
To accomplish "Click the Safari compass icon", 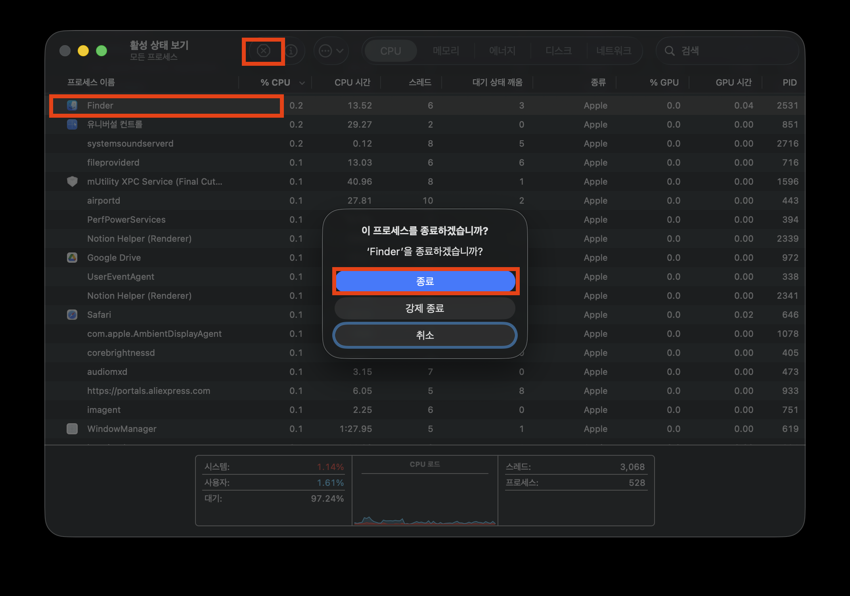I will [x=72, y=315].
